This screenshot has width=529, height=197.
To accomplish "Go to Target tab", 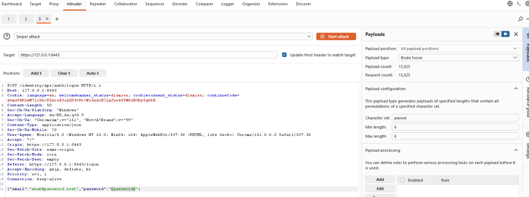I will (35, 4).
